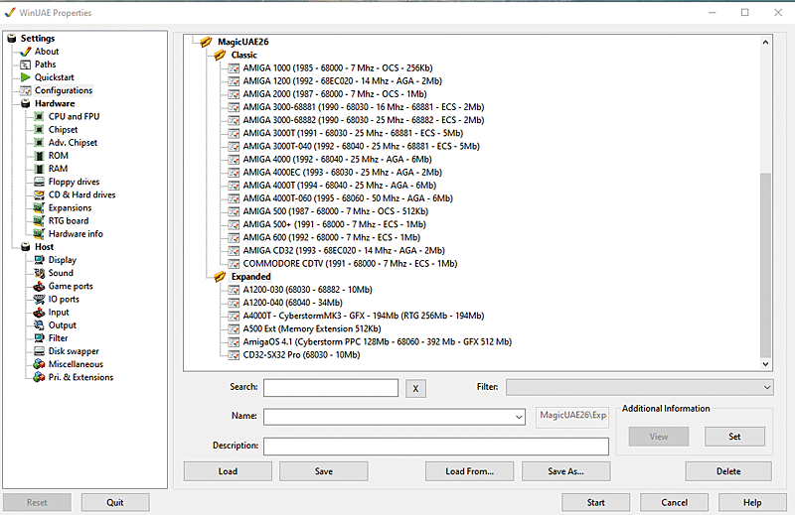Viewport: 795px width, 515px height.
Task: Open the Name combo box dropdown
Action: click(x=520, y=418)
